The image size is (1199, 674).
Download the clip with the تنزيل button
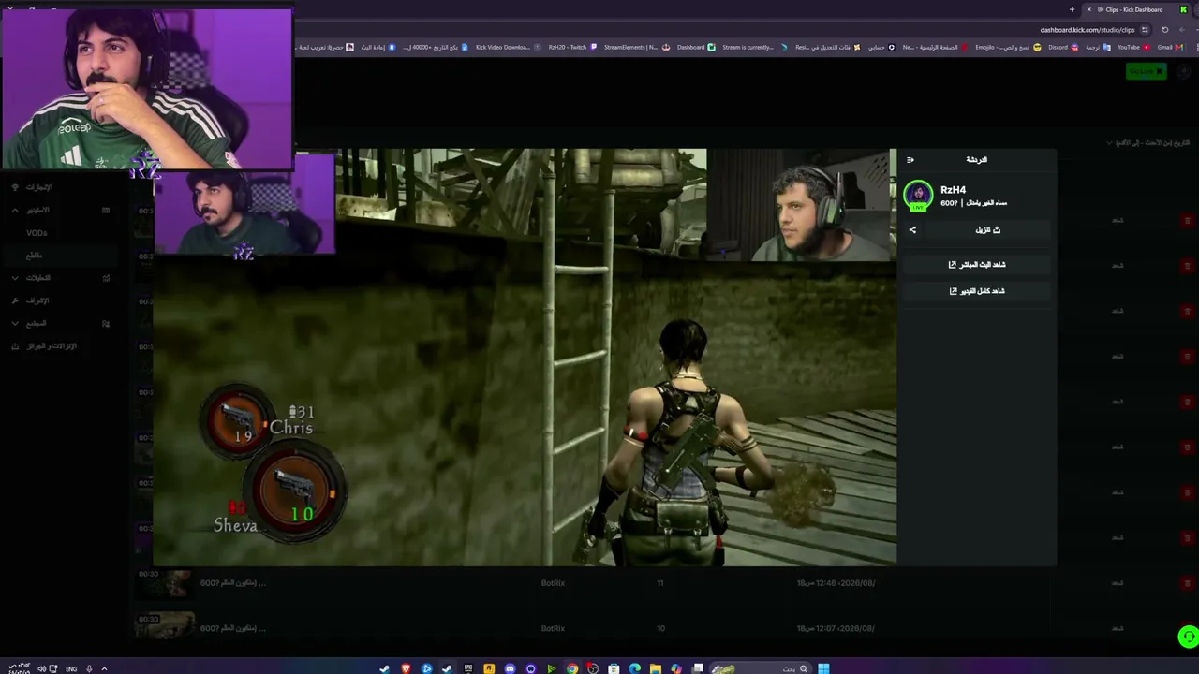click(987, 230)
